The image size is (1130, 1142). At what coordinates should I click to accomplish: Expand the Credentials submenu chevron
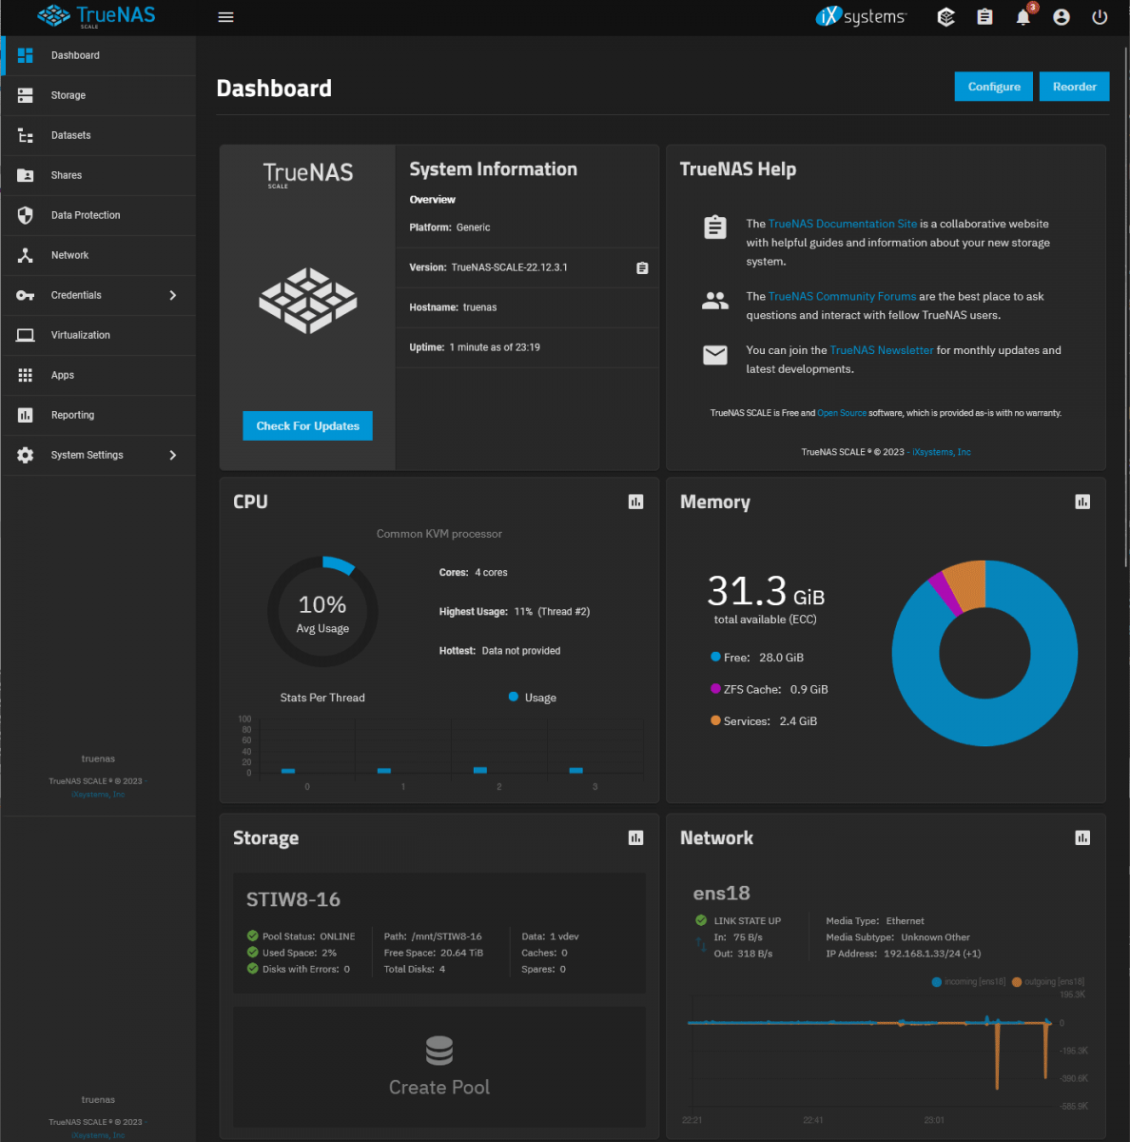pos(173,295)
